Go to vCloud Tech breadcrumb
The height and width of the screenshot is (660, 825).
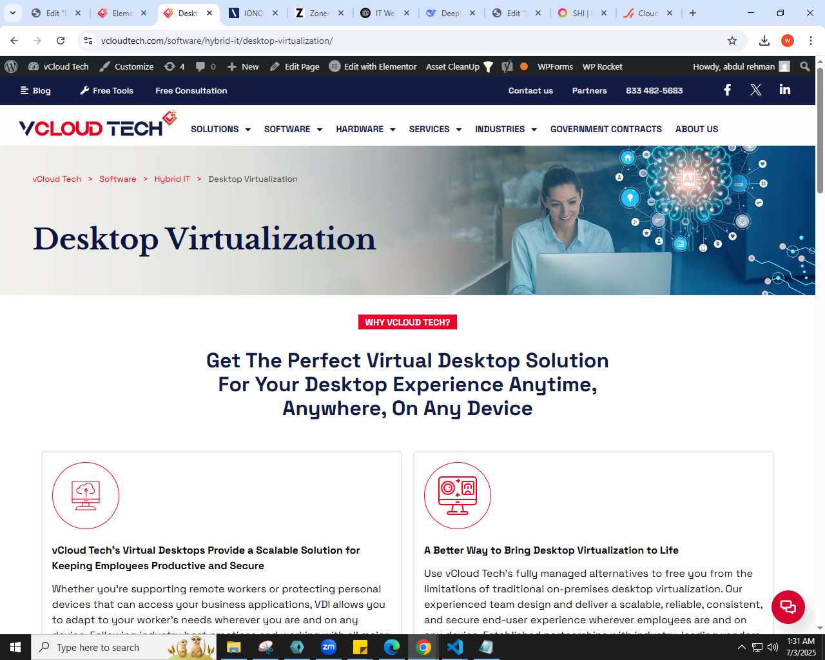coord(57,179)
